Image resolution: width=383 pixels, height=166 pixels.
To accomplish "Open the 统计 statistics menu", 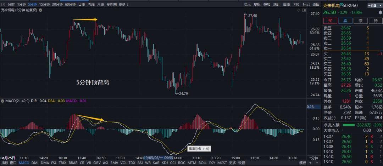I will pyautogui.click(x=277, y=4).
